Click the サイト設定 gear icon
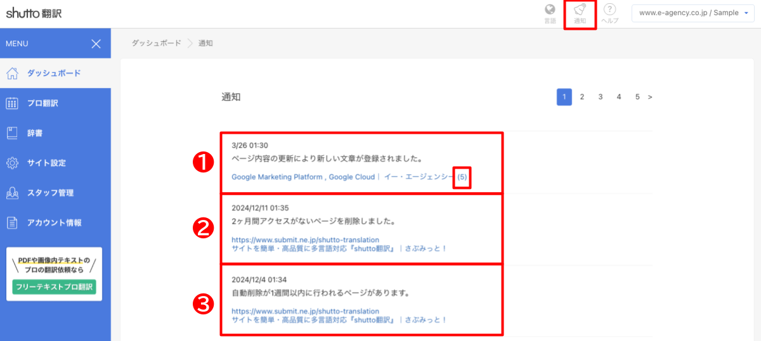This screenshot has height=341, width=761. [12, 163]
